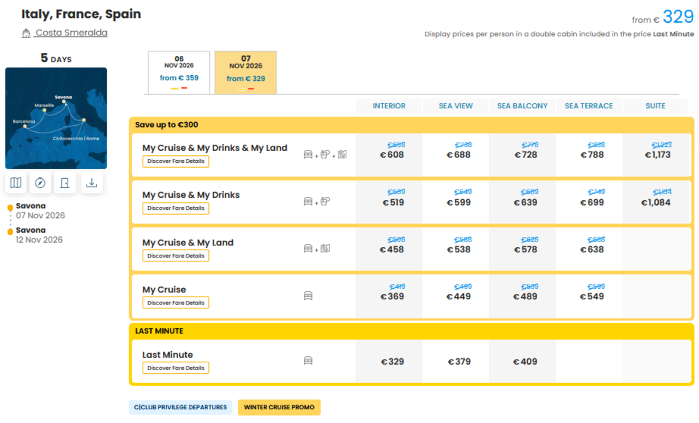
Task: Discover Fare Details for My Cruise & My Land
Action: 176,256
